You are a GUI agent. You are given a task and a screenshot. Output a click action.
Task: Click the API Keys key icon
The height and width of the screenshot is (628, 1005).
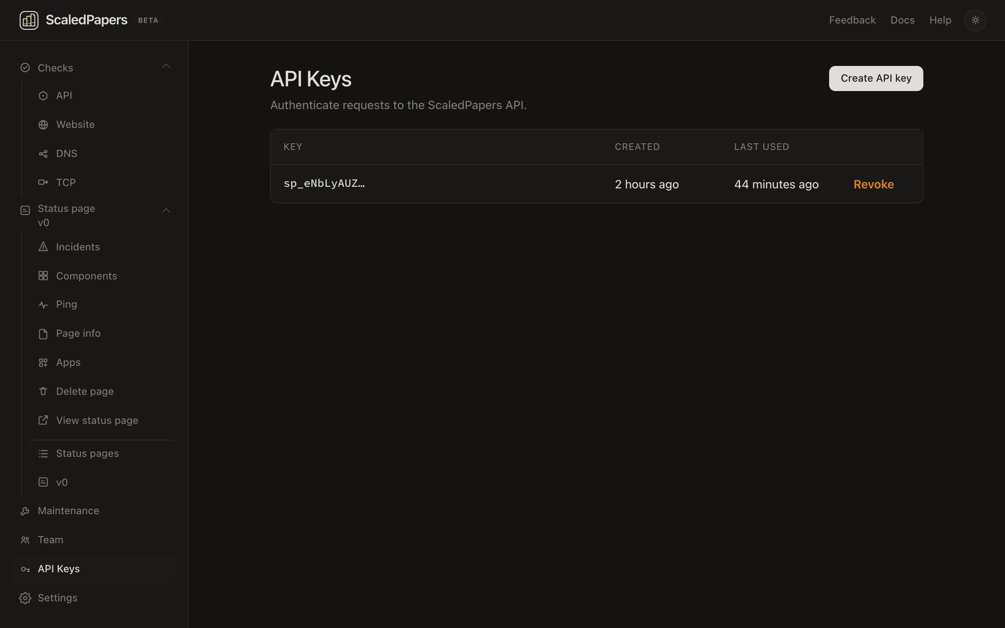25,569
